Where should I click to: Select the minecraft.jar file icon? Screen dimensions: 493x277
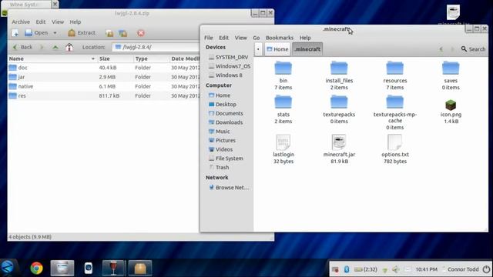pyautogui.click(x=339, y=142)
